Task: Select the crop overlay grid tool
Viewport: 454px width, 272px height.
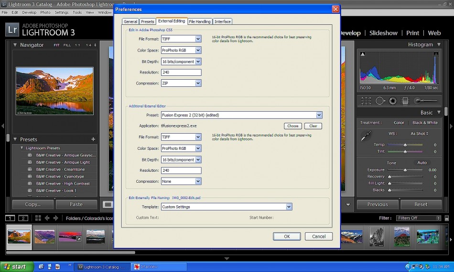Action: pyautogui.click(x=366, y=101)
